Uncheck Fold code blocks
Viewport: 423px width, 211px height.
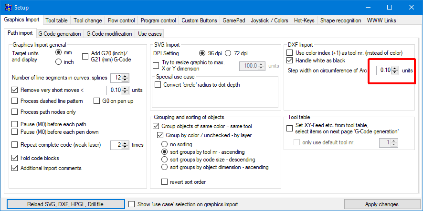pos(15,158)
